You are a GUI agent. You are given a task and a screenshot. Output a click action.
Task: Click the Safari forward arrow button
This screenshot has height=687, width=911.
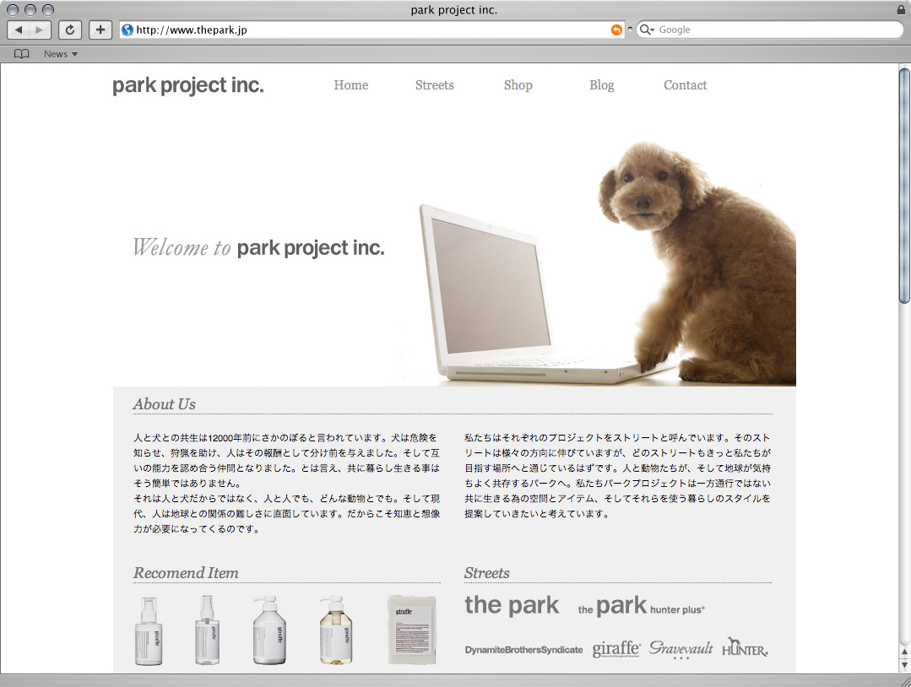tap(40, 30)
